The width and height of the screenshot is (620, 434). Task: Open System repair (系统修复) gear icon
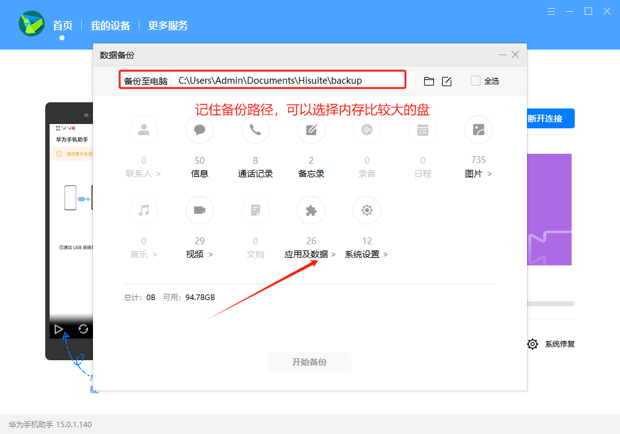tap(533, 344)
